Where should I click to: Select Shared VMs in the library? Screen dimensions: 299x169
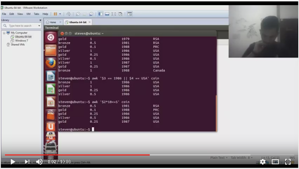(x=18, y=45)
